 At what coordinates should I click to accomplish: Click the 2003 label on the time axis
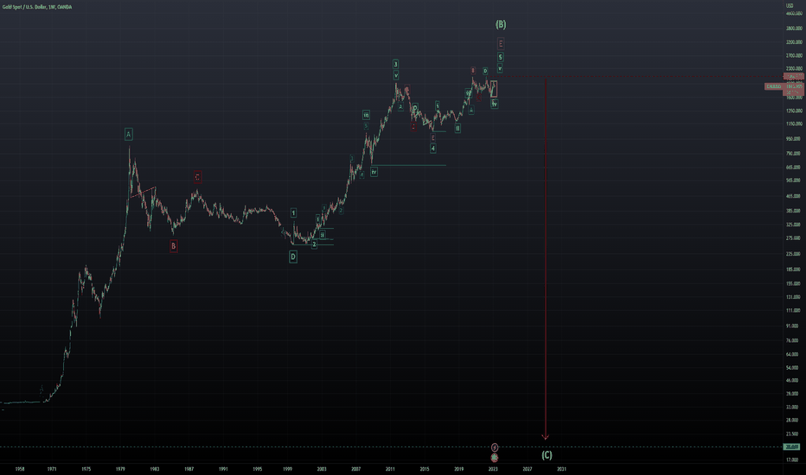tap(321, 469)
